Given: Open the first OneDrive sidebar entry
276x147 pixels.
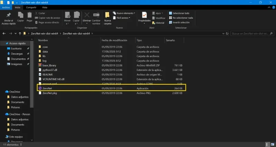Looking at the screenshot, I should pos(14,92).
